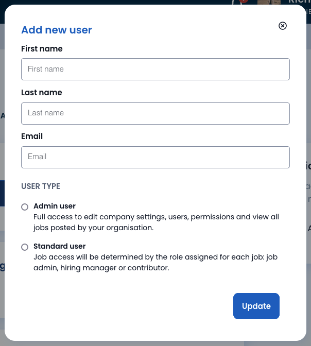Image resolution: width=311 pixels, height=346 pixels.
Task: Click the Standard user job access description
Action: [x=155, y=263]
